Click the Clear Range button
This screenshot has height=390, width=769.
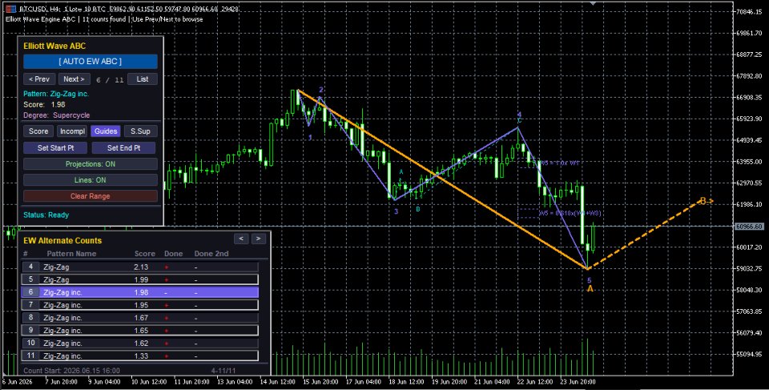point(91,196)
